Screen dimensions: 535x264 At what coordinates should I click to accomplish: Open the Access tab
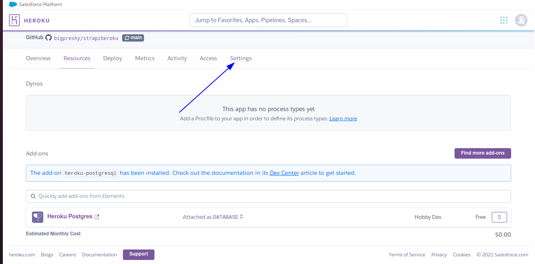(x=208, y=58)
